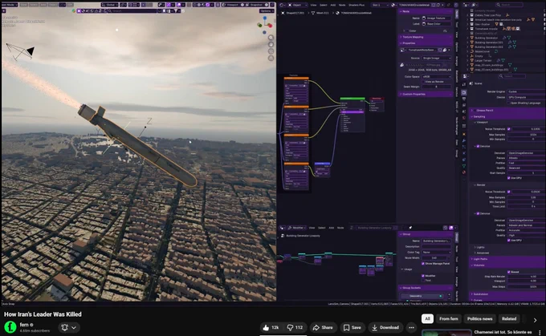Select the Politics news filter tab
The image size is (546, 336).
(479, 318)
